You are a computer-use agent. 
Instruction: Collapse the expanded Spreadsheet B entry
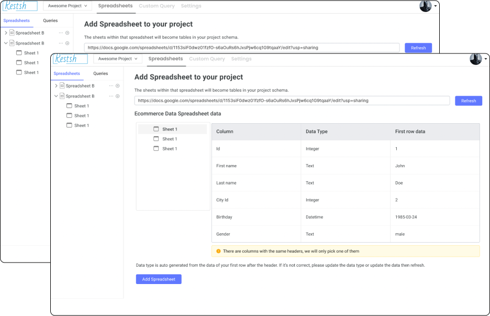[x=56, y=96]
